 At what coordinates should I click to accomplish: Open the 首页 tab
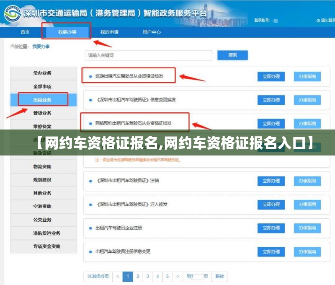tap(25, 32)
